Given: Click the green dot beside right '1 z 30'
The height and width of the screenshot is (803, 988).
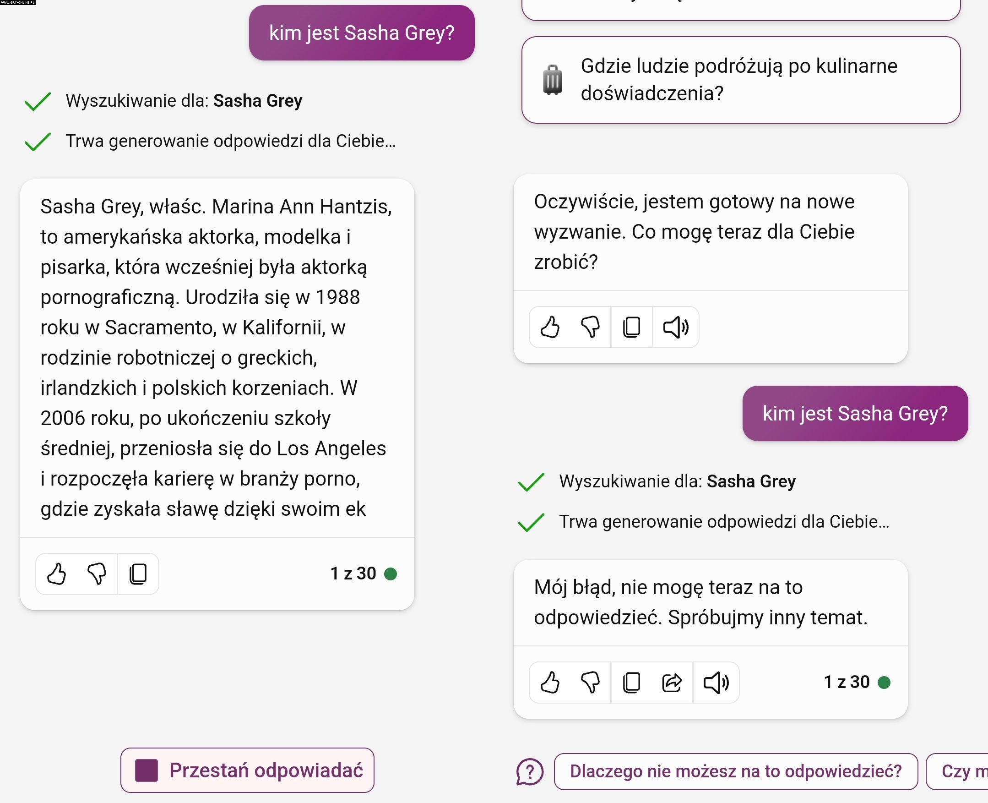Looking at the screenshot, I should pyautogui.click(x=884, y=682).
